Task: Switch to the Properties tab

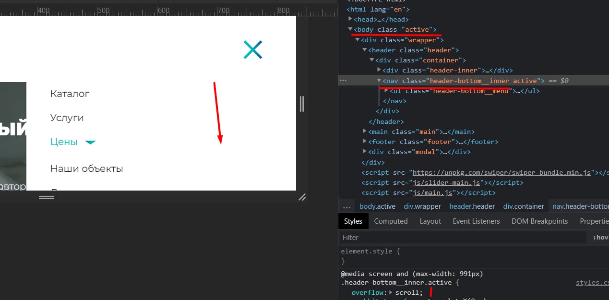Action: pos(594,221)
